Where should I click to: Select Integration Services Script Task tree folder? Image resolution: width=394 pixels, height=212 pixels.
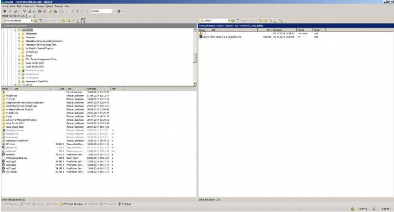click(x=41, y=44)
